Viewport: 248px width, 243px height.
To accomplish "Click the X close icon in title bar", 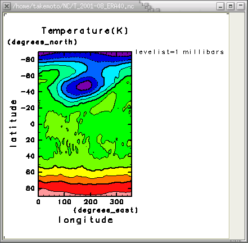I will [x=7, y=6].
